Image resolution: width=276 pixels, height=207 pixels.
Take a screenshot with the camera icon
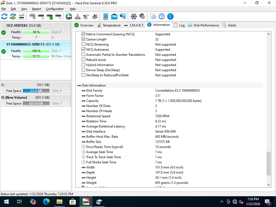pos(153,16)
